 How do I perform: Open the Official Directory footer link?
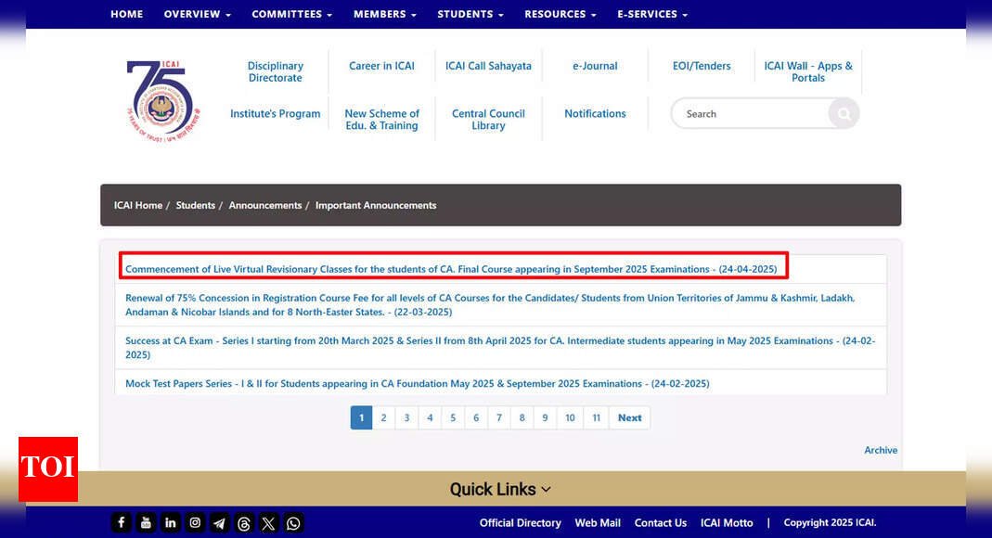point(520,523)
